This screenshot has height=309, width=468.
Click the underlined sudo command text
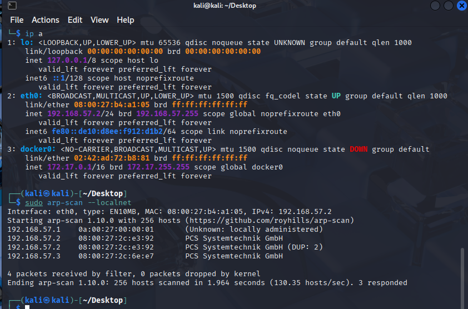(34, 203)
